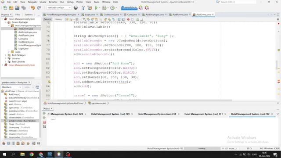Switch to the Services panel tab

[29, 14]
